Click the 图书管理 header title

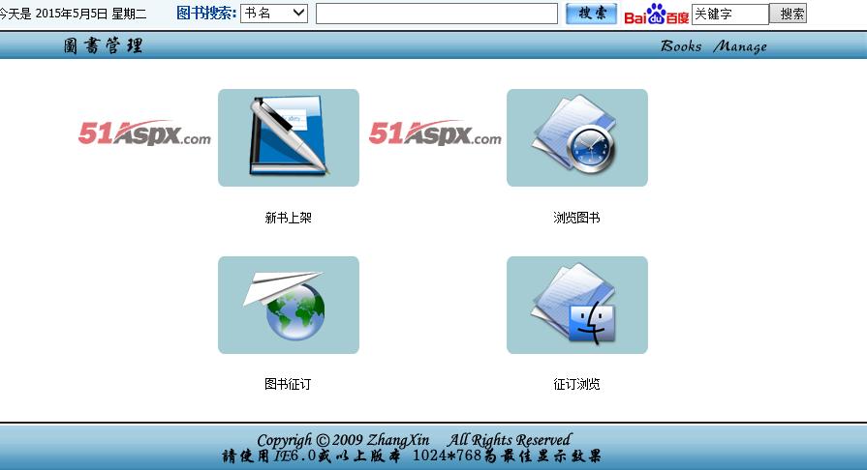(103, 45)
